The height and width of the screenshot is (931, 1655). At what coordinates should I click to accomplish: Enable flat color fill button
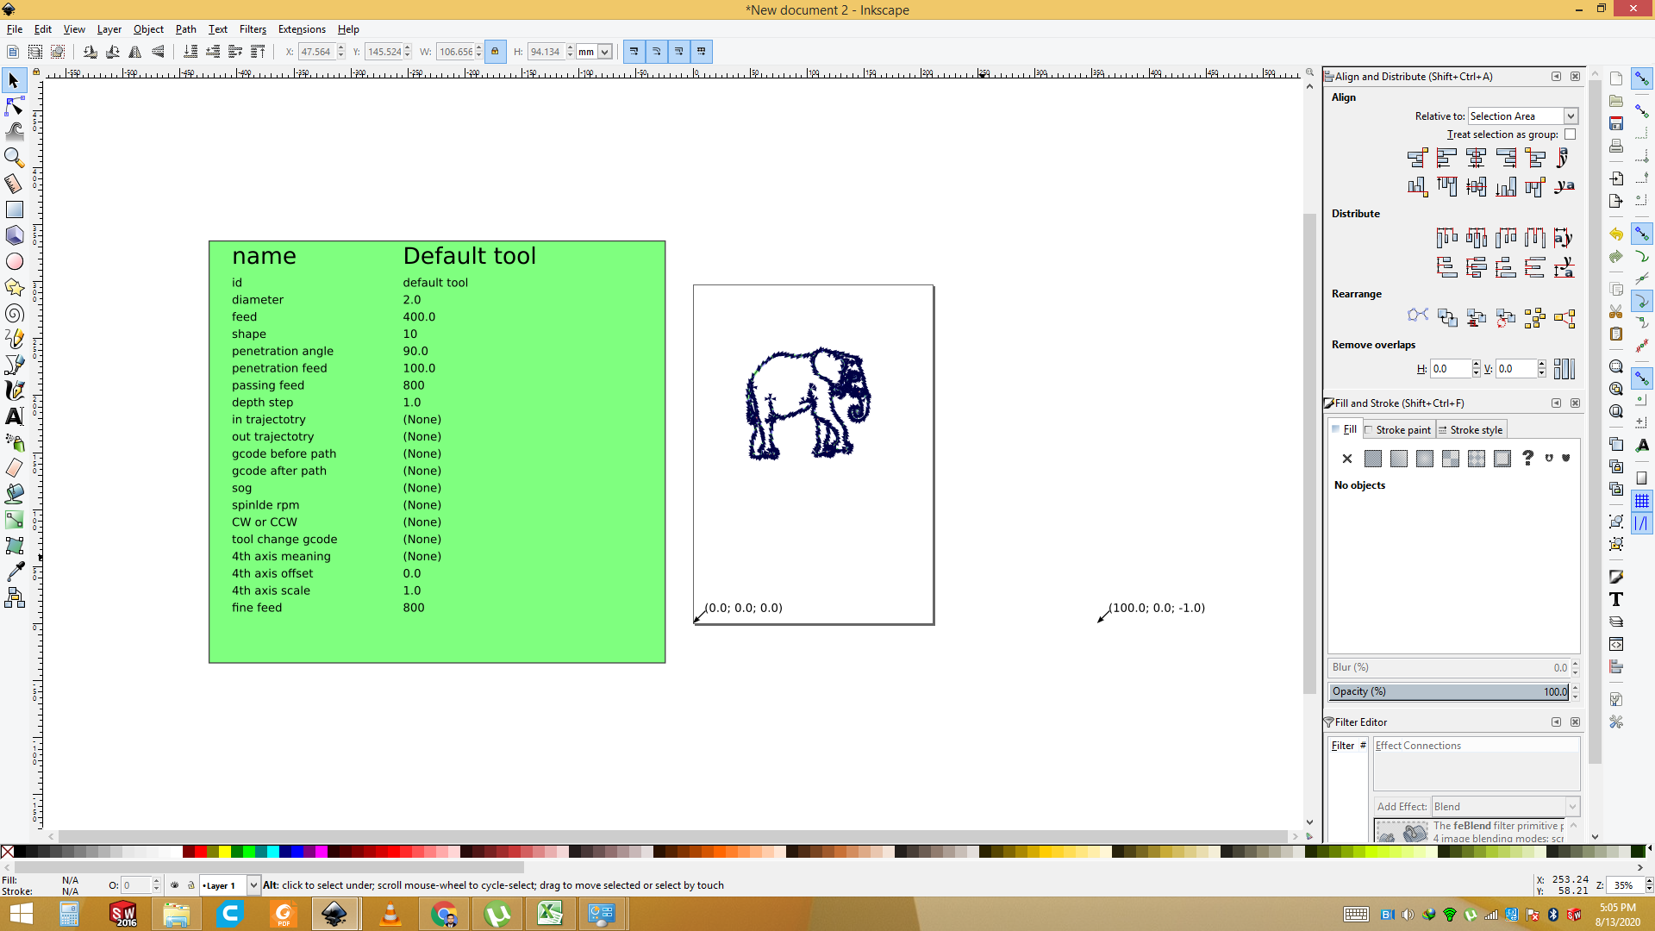pyautogui.click(x=1372, y=458)
